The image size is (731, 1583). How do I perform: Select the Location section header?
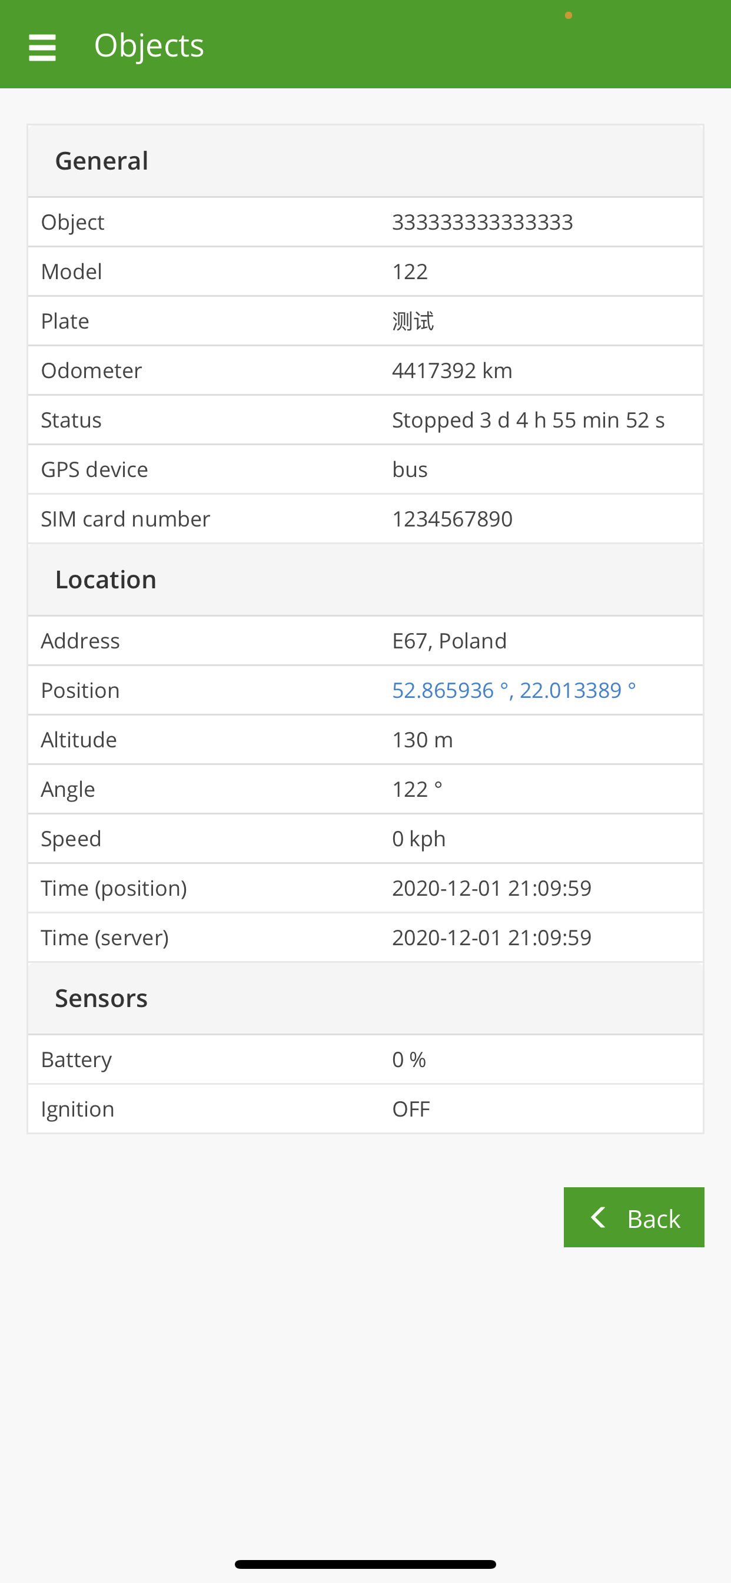pos(106,579)
